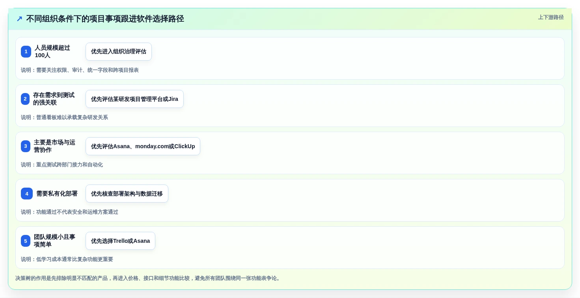Click the step 4 number badge

coord(27,194)
